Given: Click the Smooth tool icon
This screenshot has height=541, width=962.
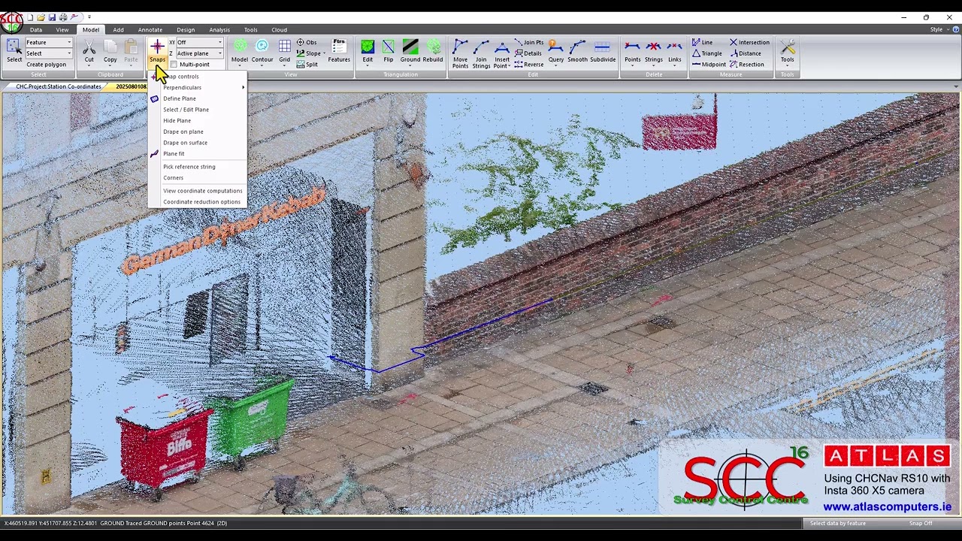Looking at the screenshot, I should tap(577, 47).
